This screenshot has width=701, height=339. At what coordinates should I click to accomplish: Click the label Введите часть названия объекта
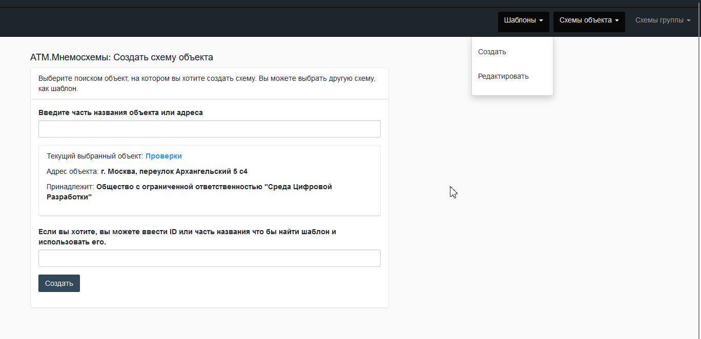coord(120,112)
